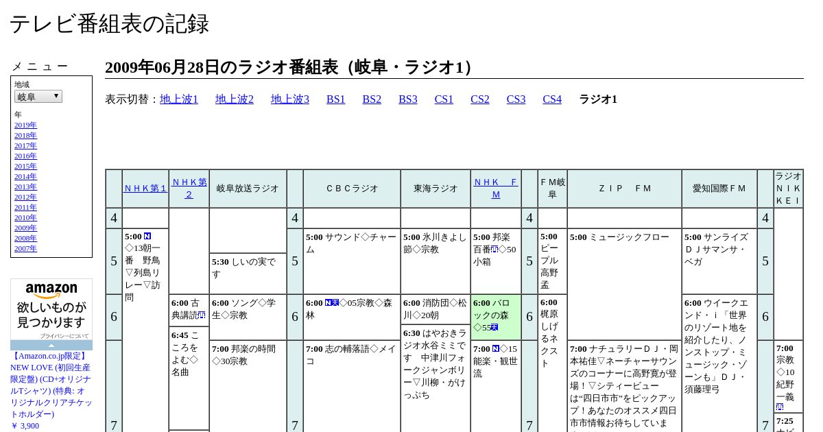This screenshot has width=823, height=432.
Task: Open the ＮＨＫ ＦＭ station link
Action: point(496,189)
